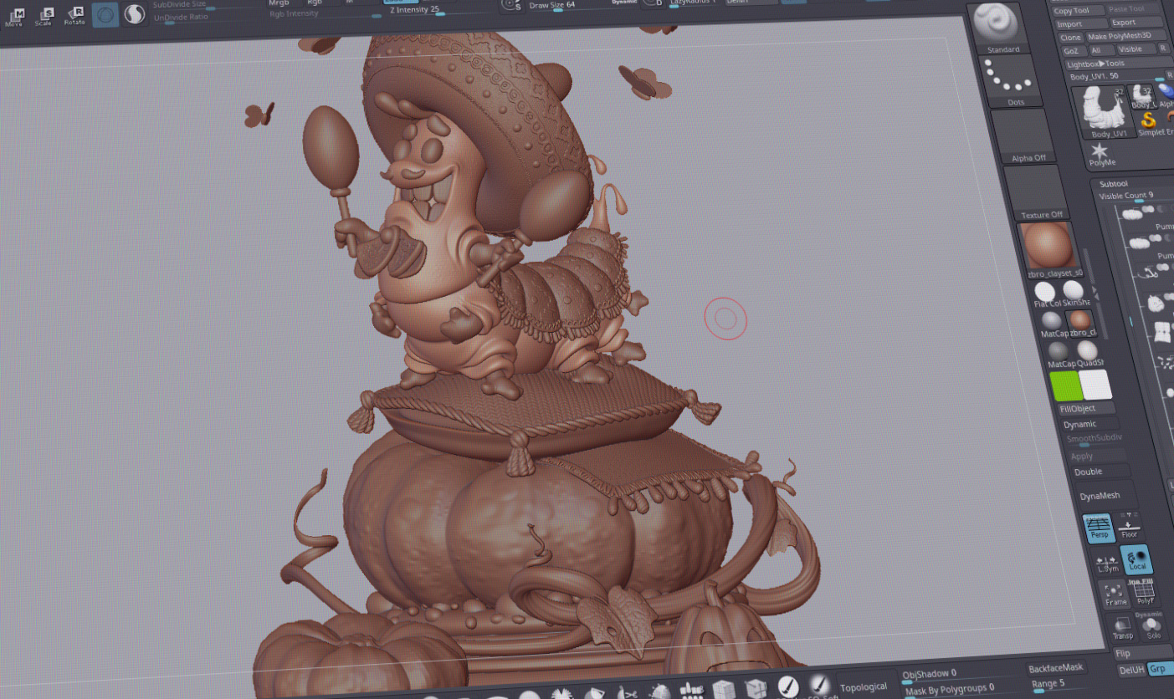
Task: Adjust the Z Intensity slider
Action: tap(440, 10)
